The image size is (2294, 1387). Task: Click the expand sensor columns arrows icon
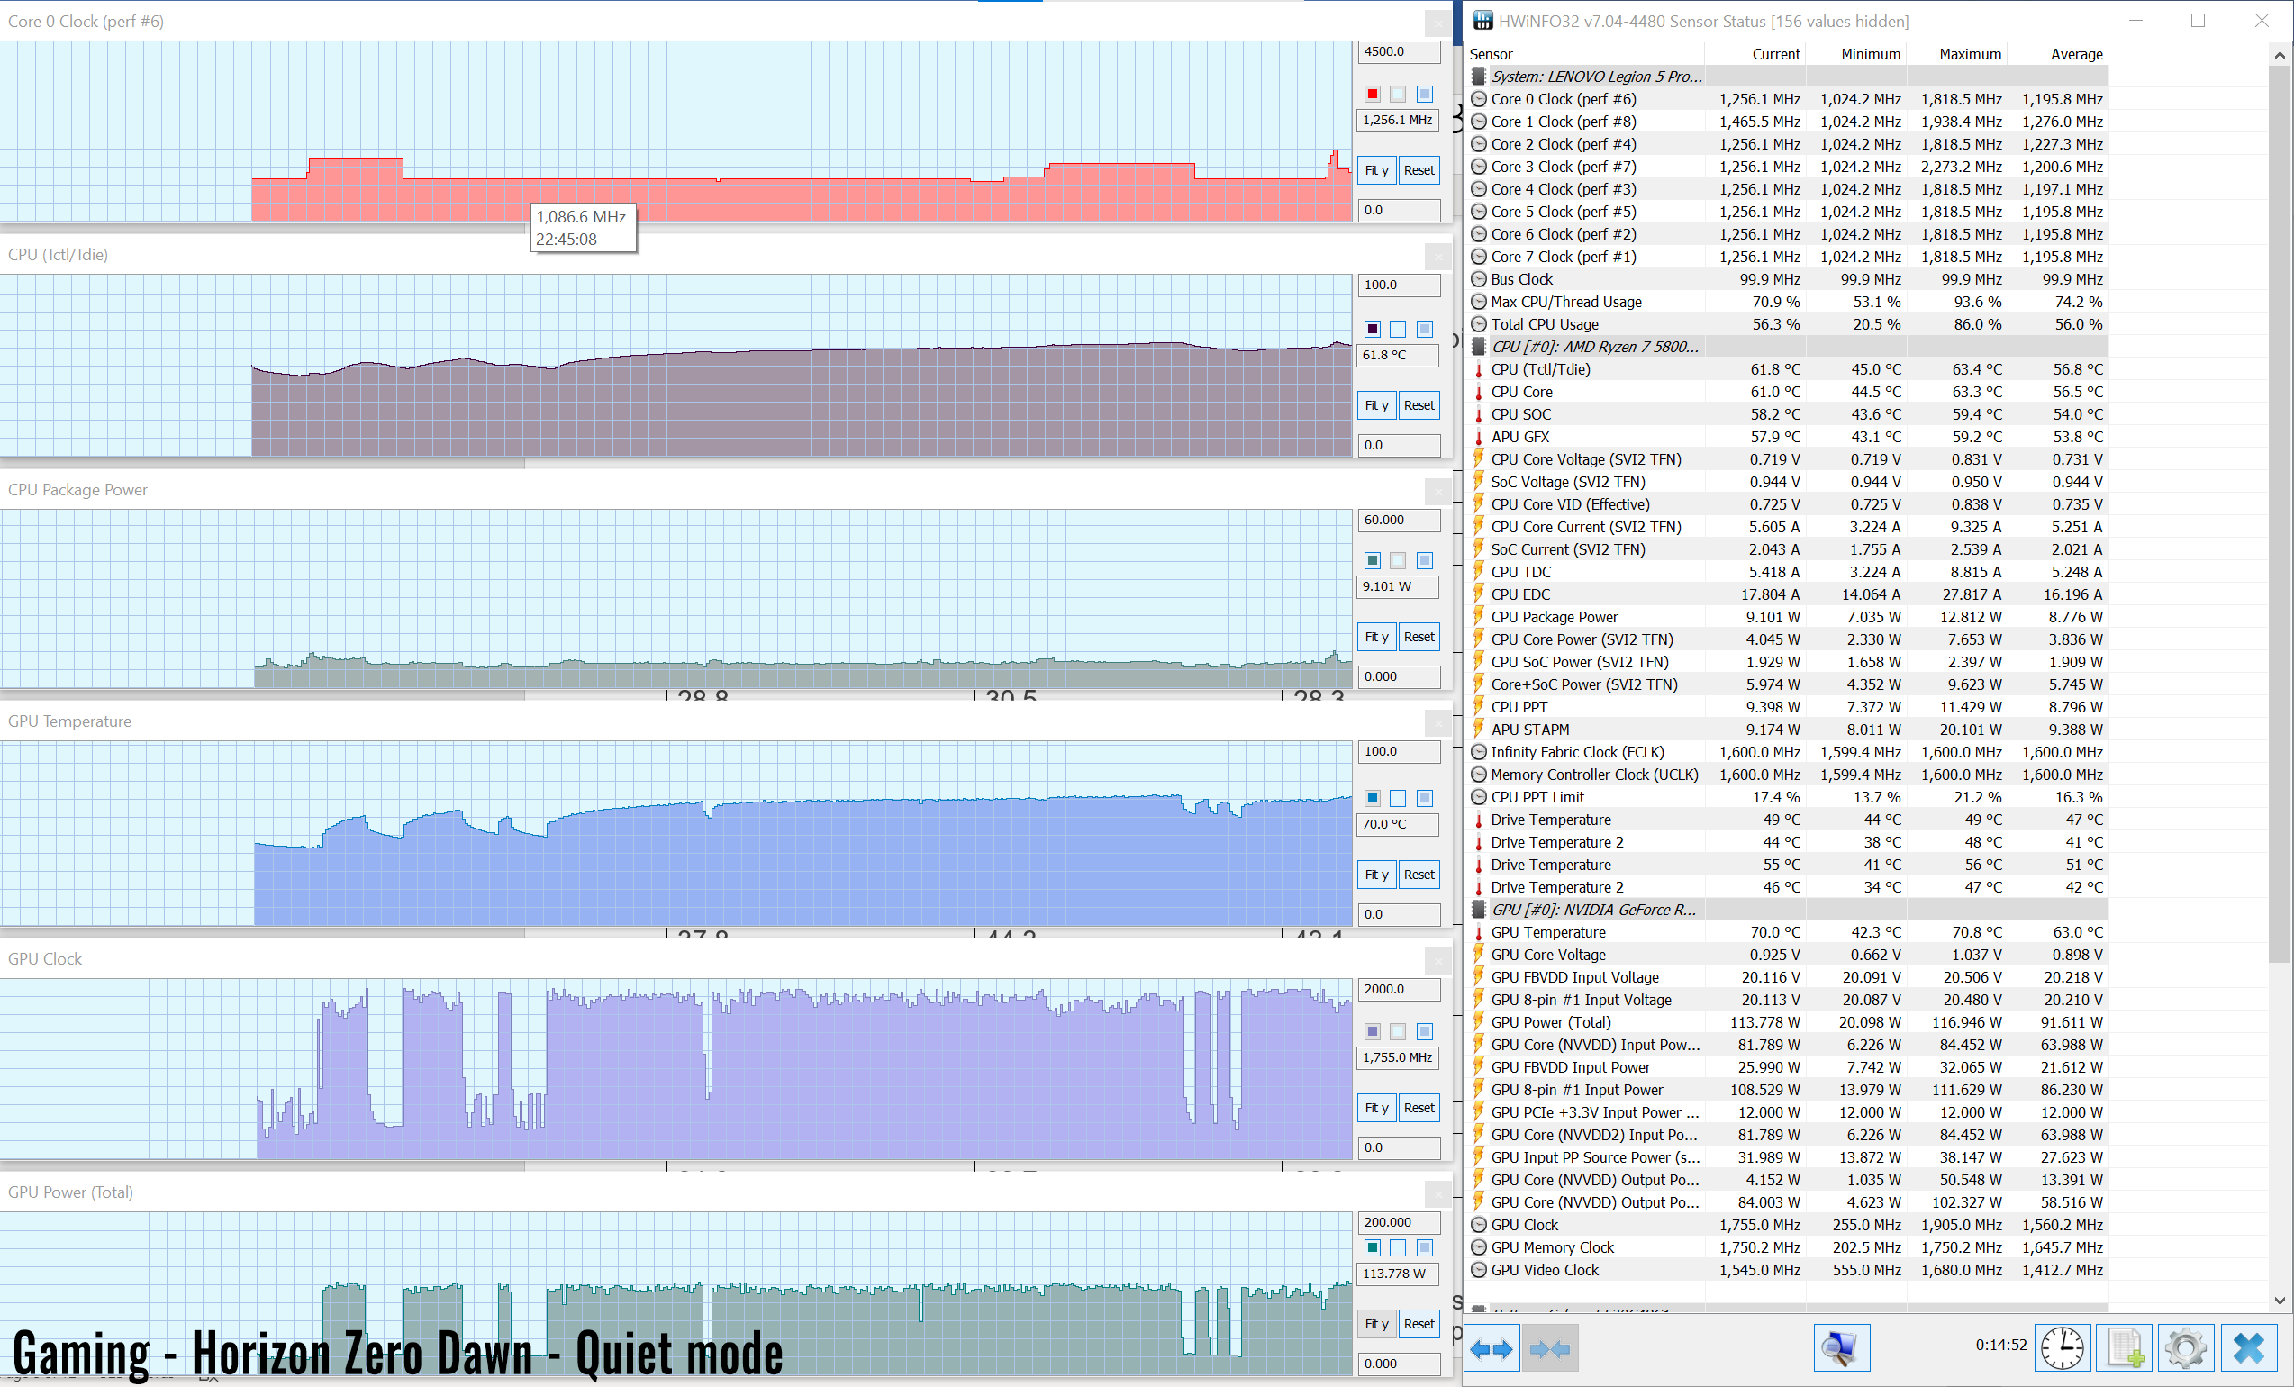(1492, 1348)
